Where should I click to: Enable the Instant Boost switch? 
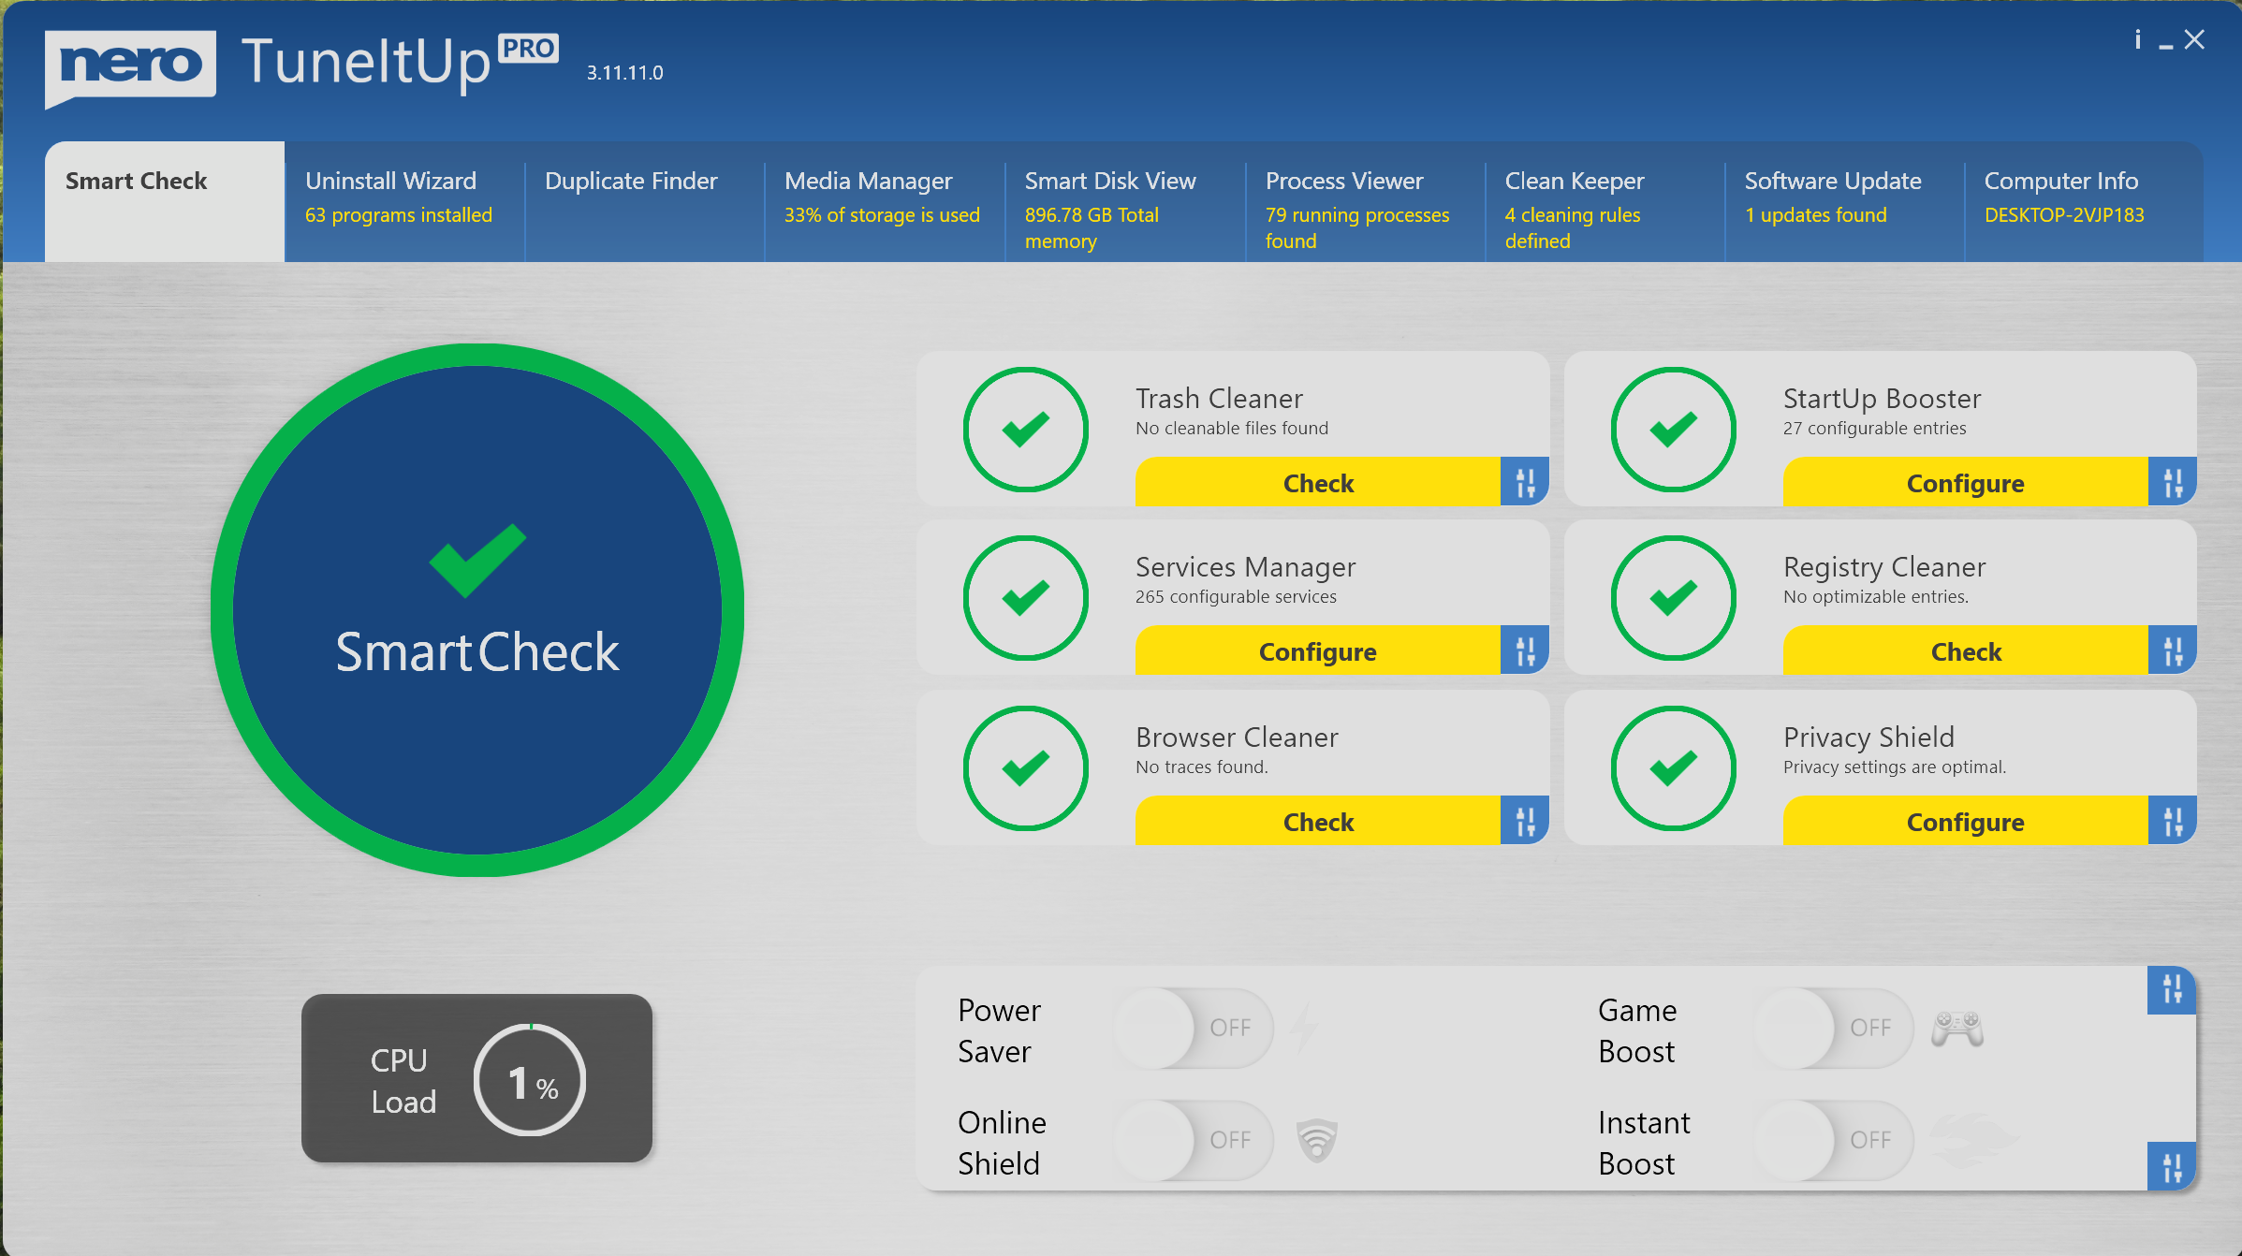[1834, 1140]
